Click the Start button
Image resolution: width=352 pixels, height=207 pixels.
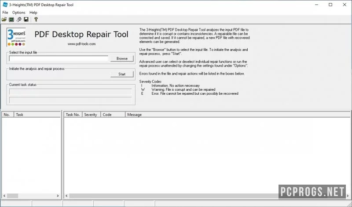[122, 74]
